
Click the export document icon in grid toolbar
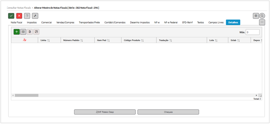pyautogui.click(x=30, y=32)
